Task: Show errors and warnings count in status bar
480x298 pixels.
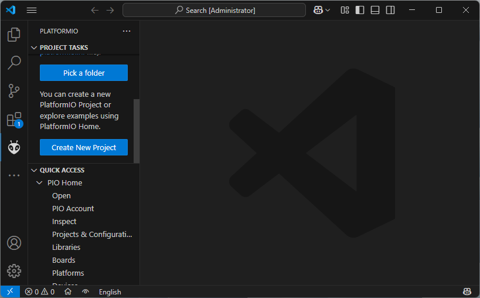Action: (x=40, y=292)
